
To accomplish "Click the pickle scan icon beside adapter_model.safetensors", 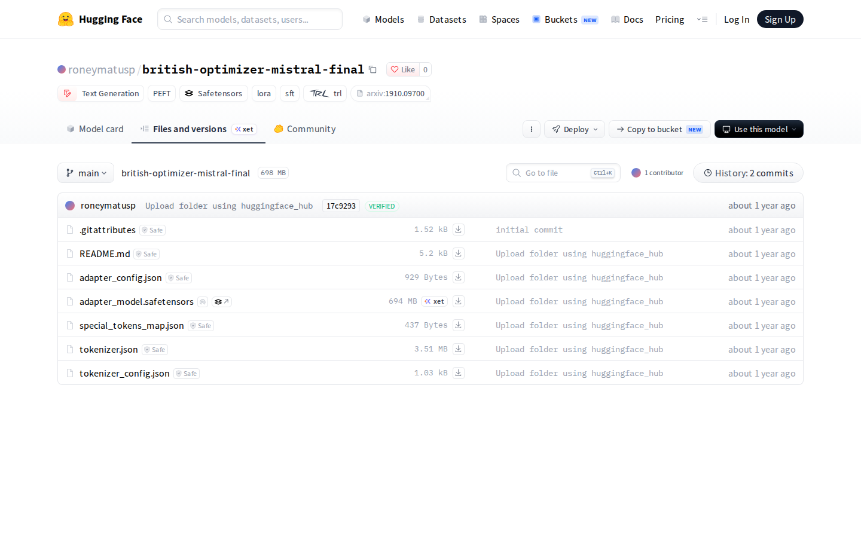I will [203, 302].
